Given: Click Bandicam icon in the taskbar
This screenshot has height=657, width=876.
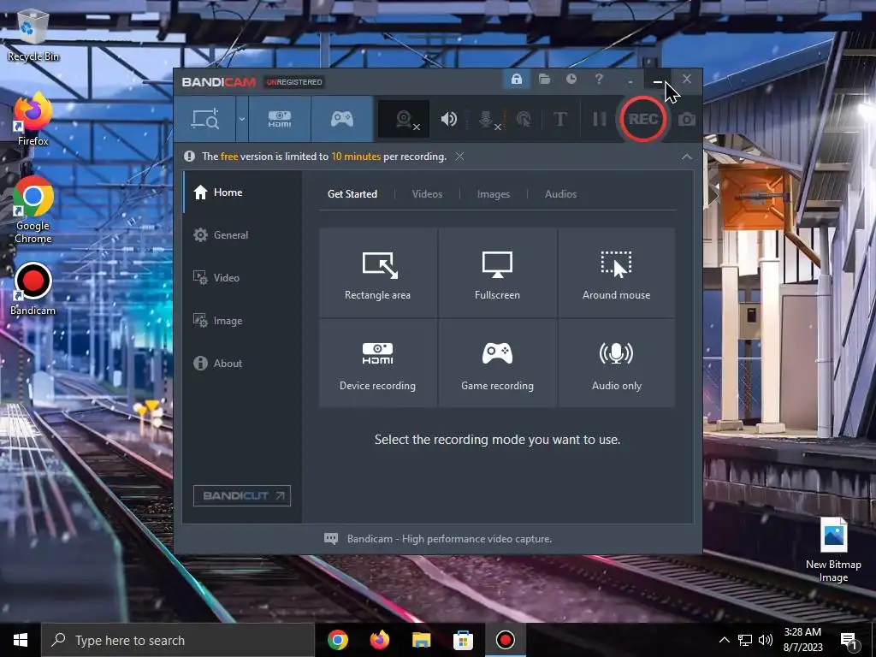Looking at the screenshot, I should [505, 640].
